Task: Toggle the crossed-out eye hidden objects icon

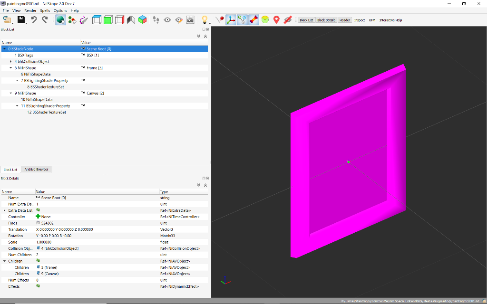Action: click(288, 20)
